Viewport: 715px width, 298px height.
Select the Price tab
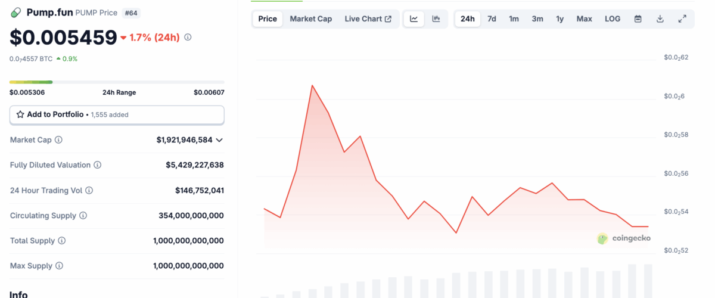[x=268, y=19]
